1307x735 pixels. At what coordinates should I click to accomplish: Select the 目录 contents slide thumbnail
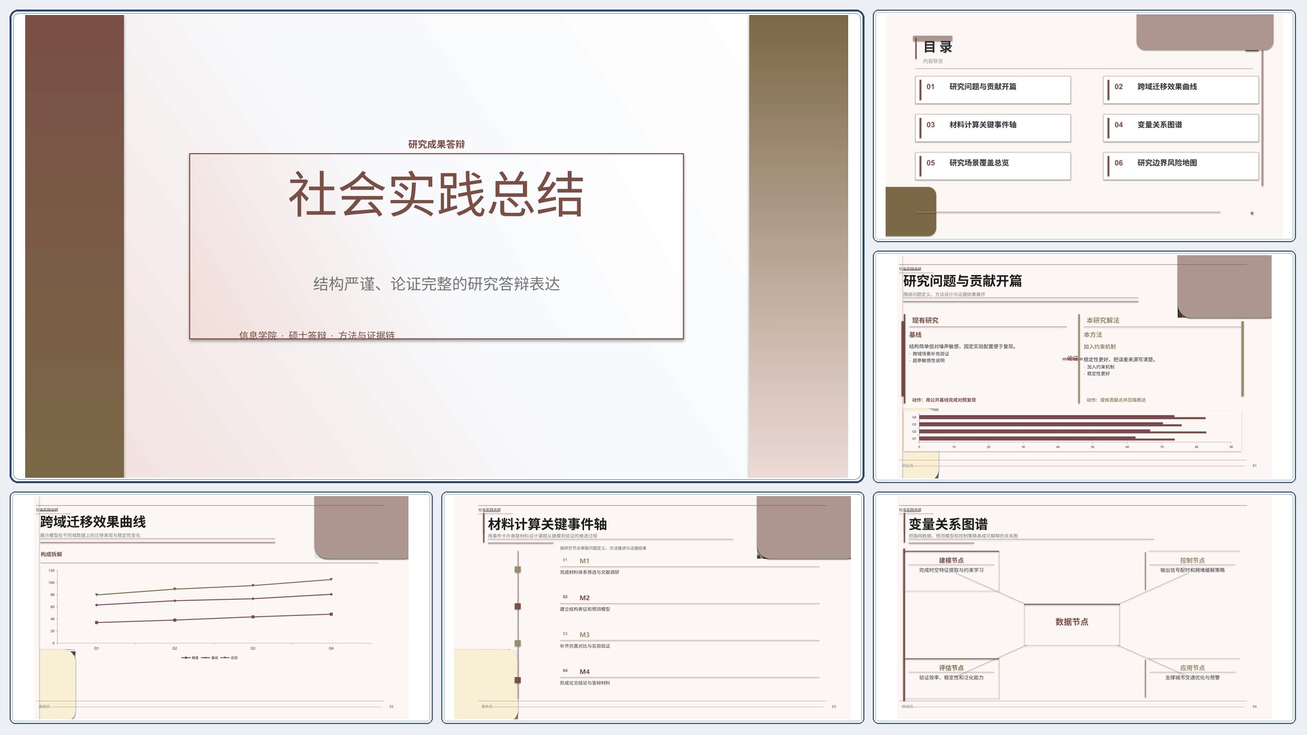point(1084,126)
